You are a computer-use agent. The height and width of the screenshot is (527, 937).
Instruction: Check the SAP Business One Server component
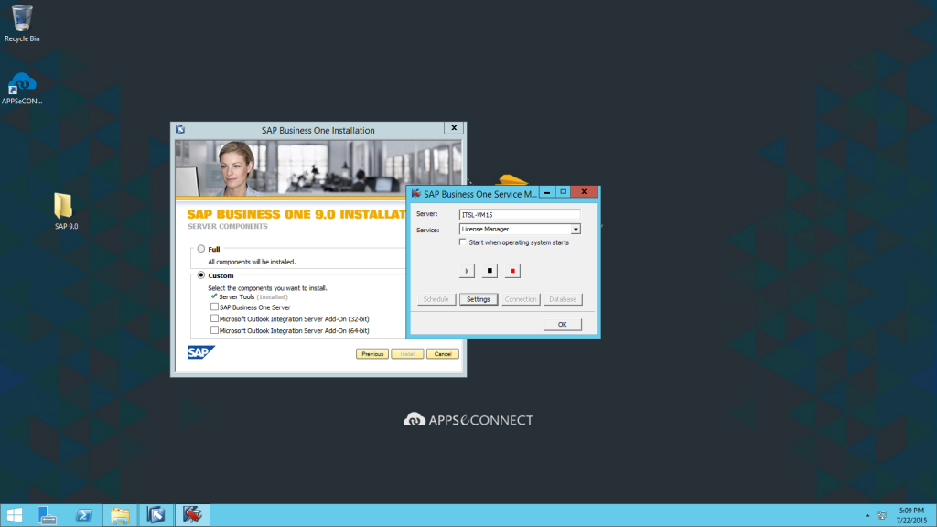pyautogui.click(x=214, y=307)
